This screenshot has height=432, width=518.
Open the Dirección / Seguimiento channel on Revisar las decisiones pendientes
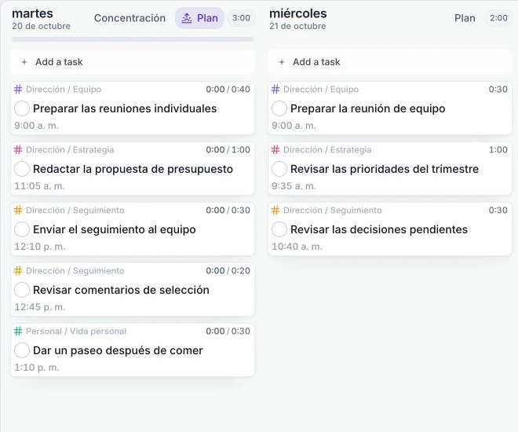click(332, 211)
